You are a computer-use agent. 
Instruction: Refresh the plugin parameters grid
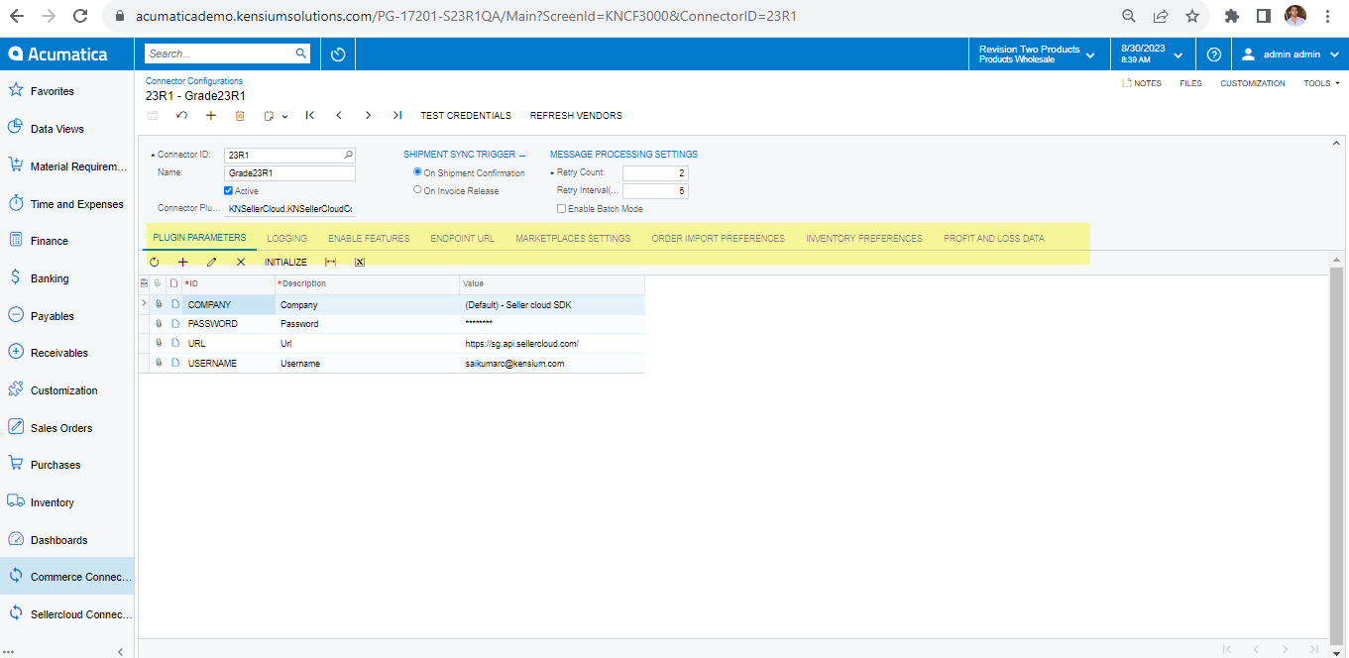tap(154, 263)
